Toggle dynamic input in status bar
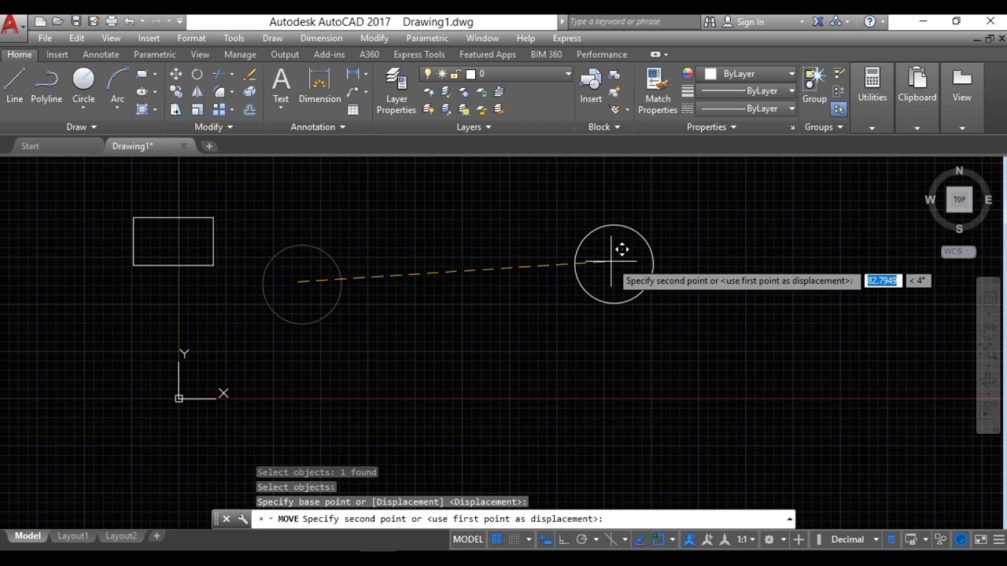 (545, 539)
